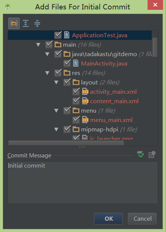Confirm the commit with OK
166x232 pixels.
click(108, 218)
